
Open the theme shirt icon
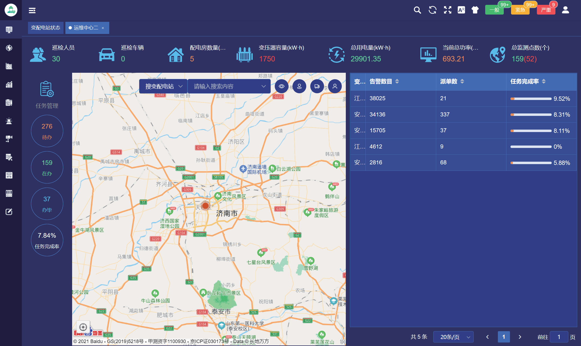(x=475, y=10)
